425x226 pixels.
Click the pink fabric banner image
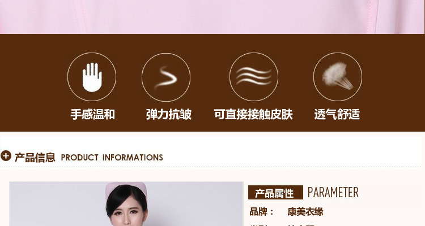tap(212, 17)
